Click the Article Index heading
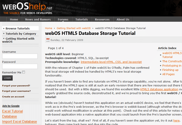This screenshot has height=125, width=182. pyautogui.click(x=167, y=48)
